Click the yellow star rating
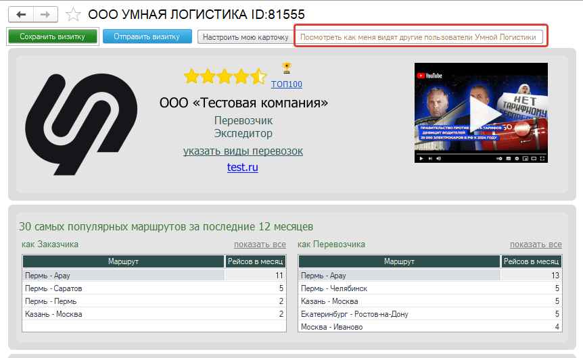This screenshot has width=583, height=358. (x=225, y=76)
